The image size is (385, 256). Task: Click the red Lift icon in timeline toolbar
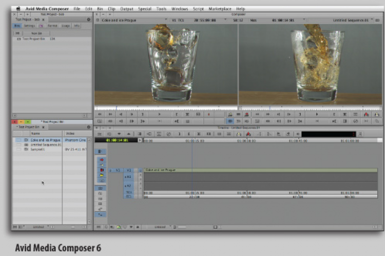point(248,134)
